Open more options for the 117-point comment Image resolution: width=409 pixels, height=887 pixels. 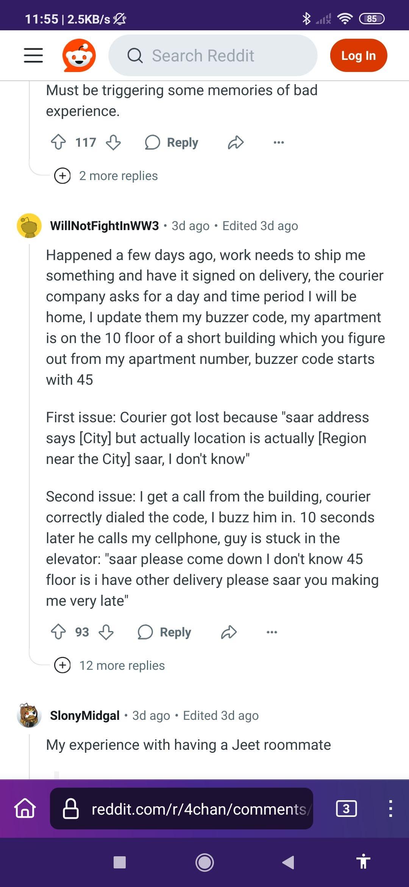[279, 143]
